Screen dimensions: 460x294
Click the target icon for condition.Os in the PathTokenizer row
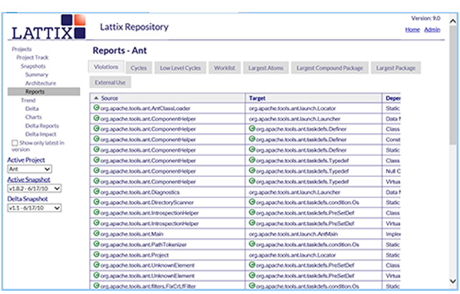(x=252, y=244)
